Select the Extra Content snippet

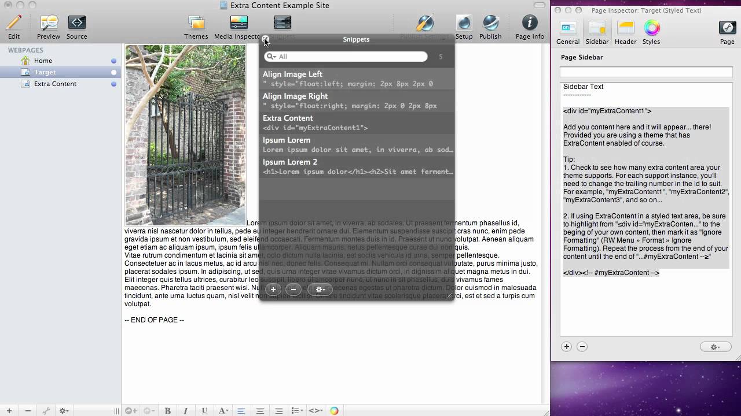tap(357, 122)
